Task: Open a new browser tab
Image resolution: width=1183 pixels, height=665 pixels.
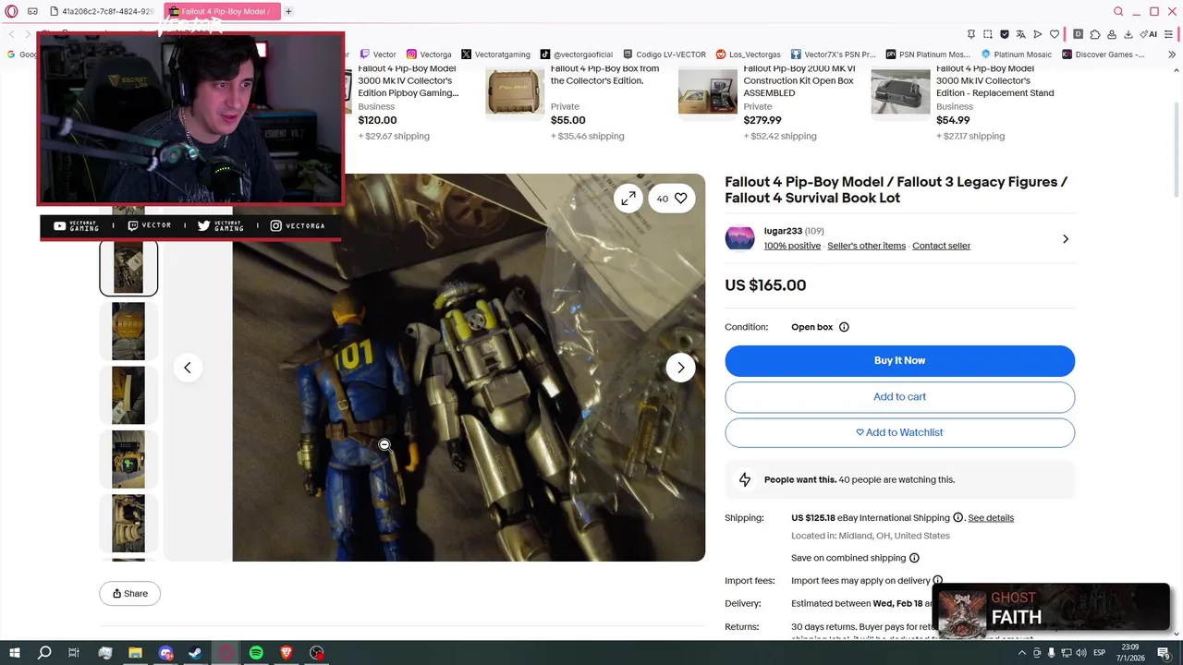Action: click(288, 11)
